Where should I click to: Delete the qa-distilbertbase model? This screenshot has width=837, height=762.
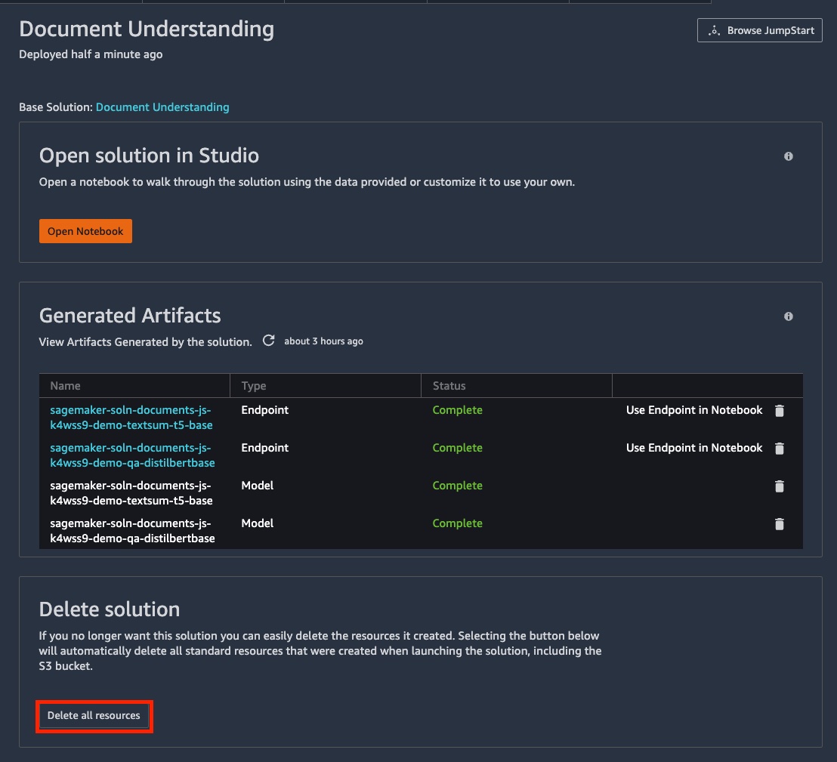780,524
